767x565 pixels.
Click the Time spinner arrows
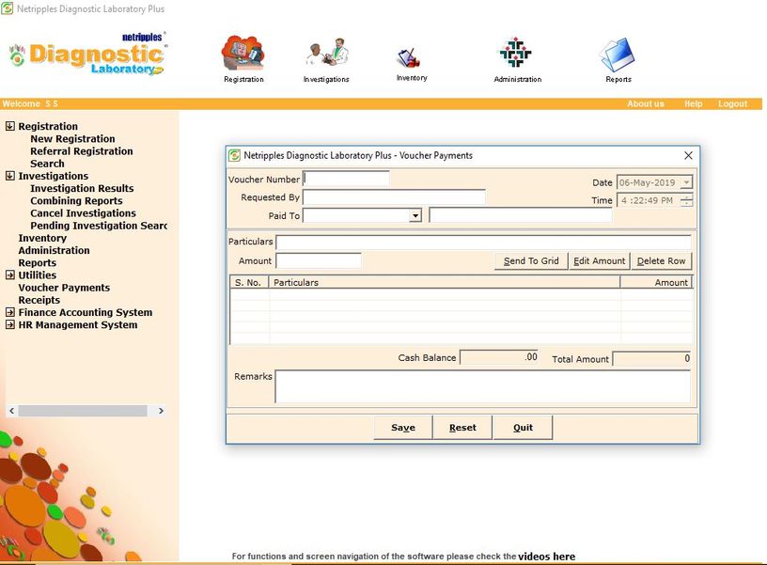click(x=686, y=200)
